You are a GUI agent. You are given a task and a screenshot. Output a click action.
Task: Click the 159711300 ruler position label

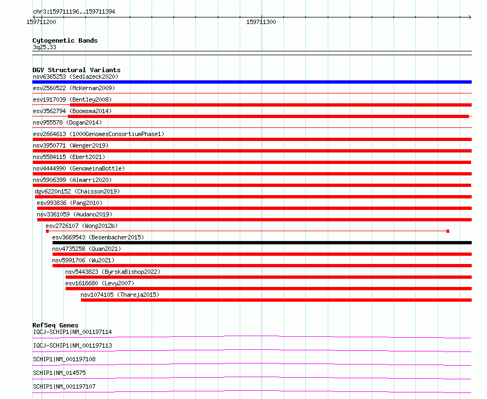click(x=261, y=22)
